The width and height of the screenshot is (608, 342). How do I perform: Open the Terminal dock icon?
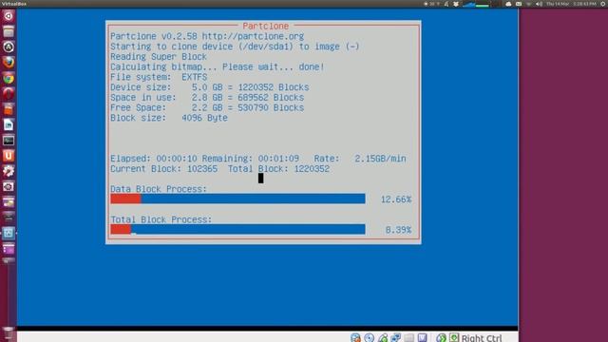9,140
